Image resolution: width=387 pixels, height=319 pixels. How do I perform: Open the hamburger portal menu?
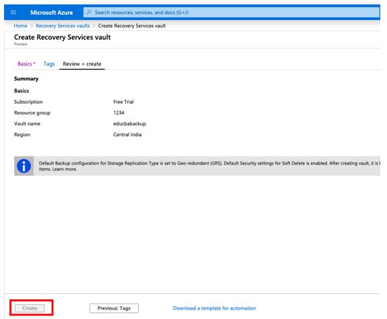point(13,12)
